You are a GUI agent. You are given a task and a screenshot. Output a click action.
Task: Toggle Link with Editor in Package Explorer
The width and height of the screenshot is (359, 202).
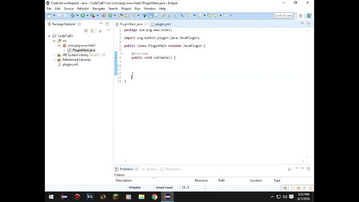(x=92, y=31)
